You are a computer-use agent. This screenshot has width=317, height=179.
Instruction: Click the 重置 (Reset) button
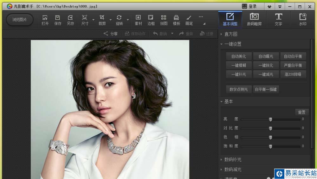tap(302, 112)
